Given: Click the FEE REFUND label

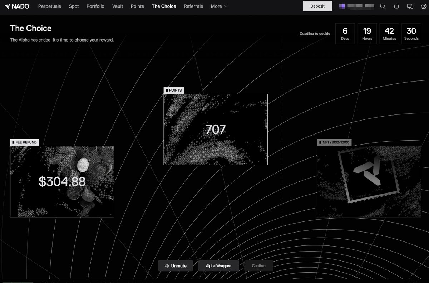Looking at the screenshot, I should pyautogui.click(x=24, y=142).
